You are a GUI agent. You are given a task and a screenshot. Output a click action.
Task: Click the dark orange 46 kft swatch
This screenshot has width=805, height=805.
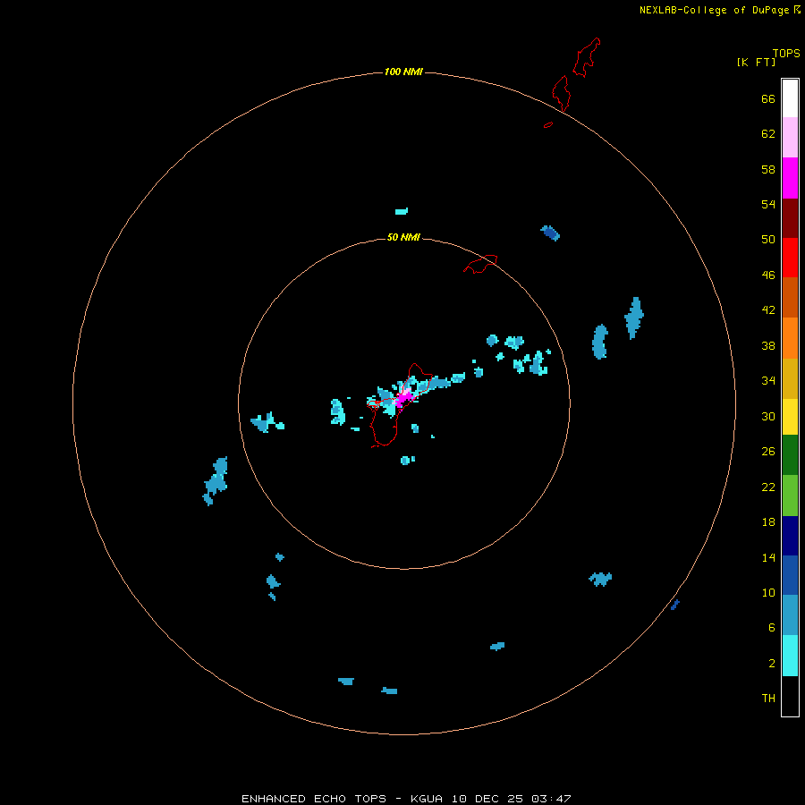click(x=790, y=297)
